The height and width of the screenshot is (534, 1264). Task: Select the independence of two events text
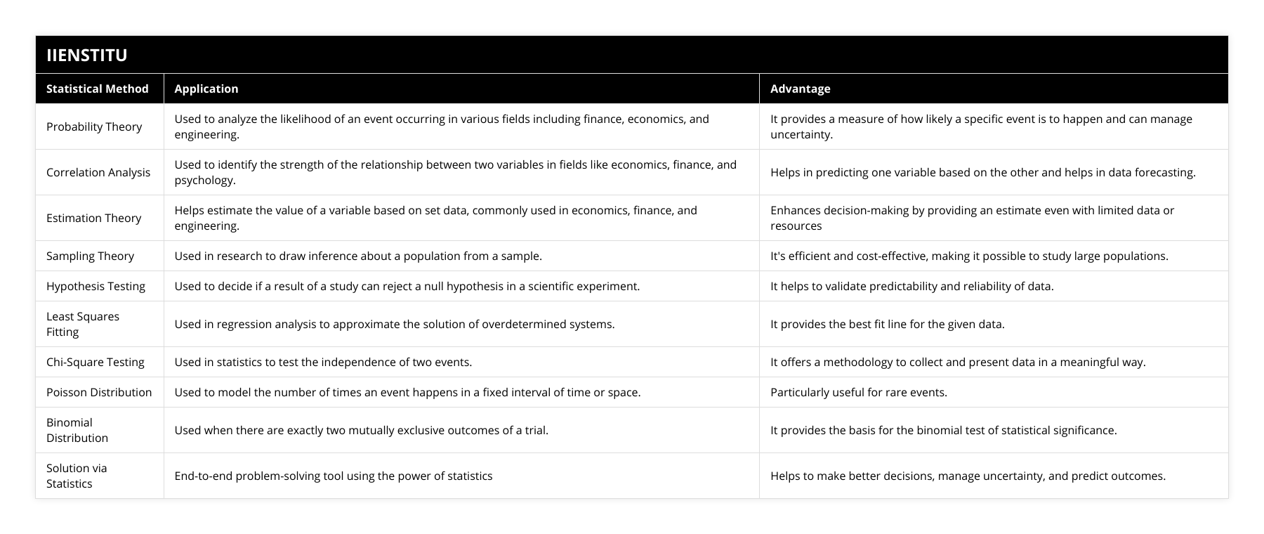coord(323,362)
